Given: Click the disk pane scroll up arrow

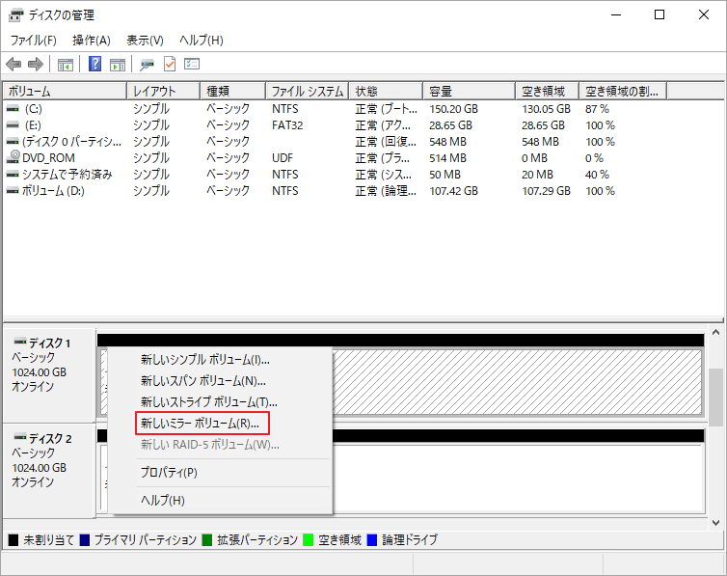Looking at the screenshot, I should coord(715,332).
